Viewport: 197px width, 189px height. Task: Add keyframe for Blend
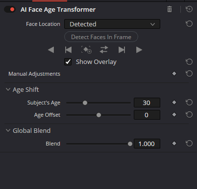click(174, 144)
